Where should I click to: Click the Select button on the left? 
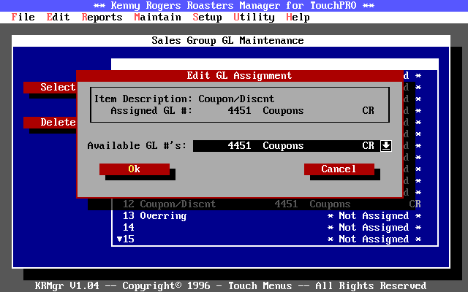tap(50, 88)
